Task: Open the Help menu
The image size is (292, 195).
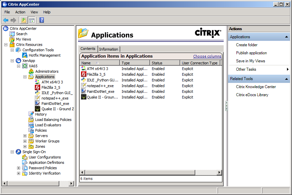Action: click(47, 12)
